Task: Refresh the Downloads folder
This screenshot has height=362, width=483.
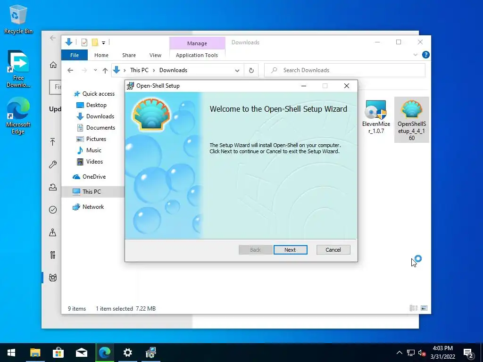Action: [251, 71]
